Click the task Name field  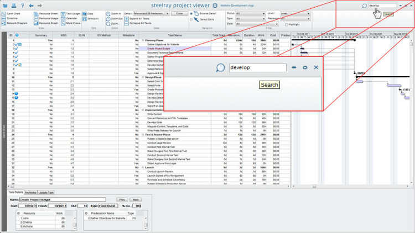(x=63, y=200)
